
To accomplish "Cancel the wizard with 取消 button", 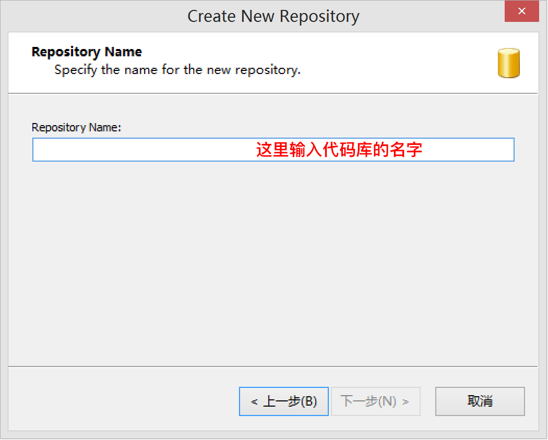I will [480, 401].
